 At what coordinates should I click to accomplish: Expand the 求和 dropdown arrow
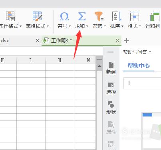[x=87, y=26]
